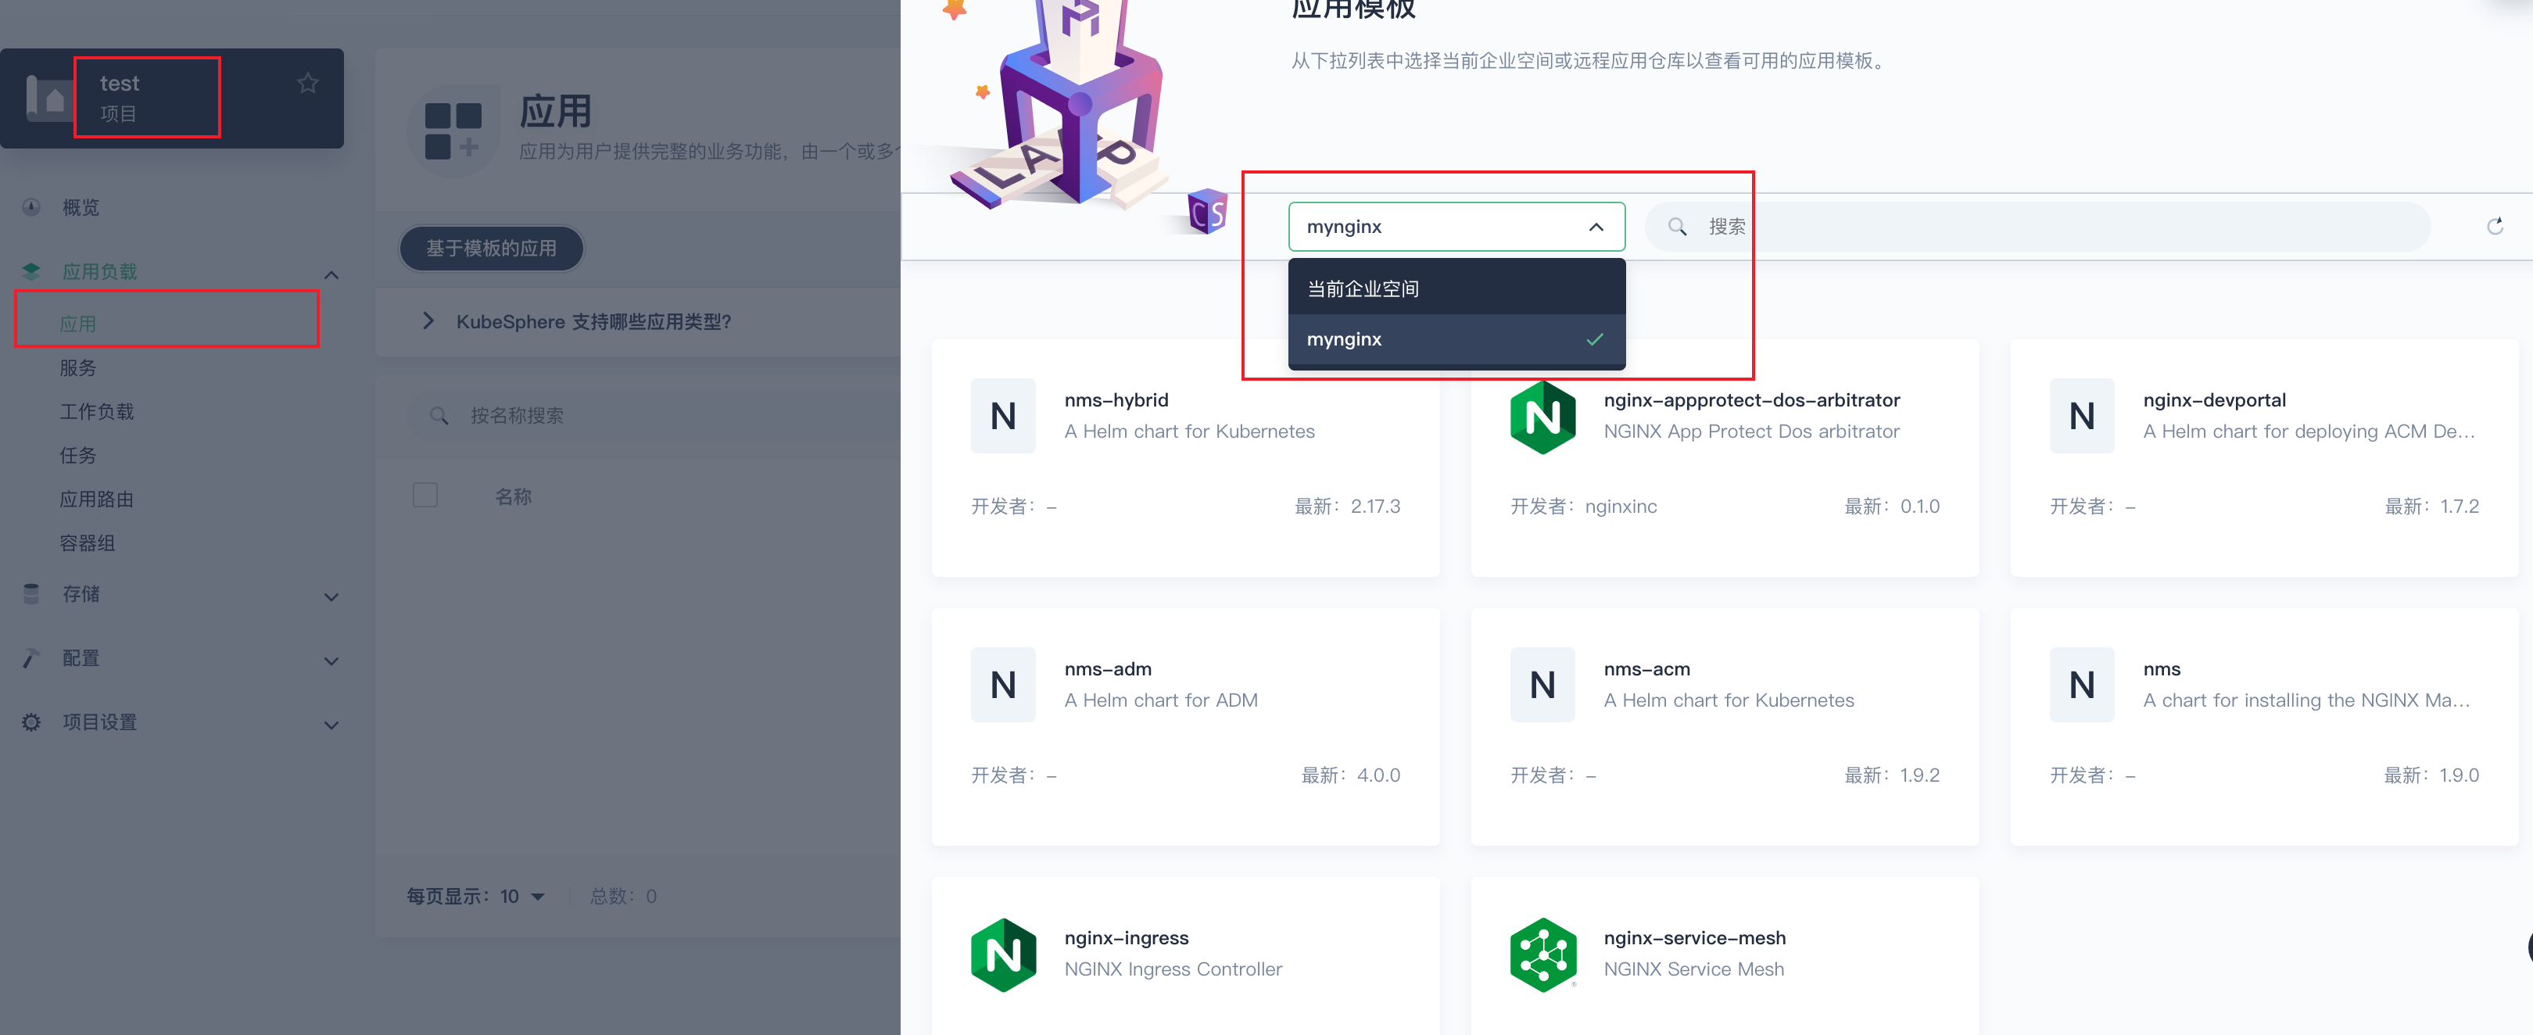Click the 名称 column header

pos(512,496)
